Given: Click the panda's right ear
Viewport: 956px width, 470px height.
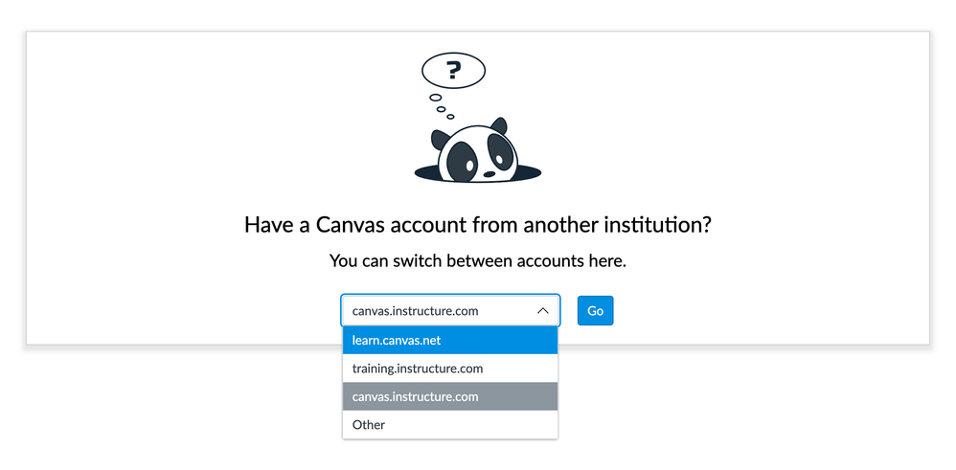Looking at the screenshot, I should coord(498,126).
